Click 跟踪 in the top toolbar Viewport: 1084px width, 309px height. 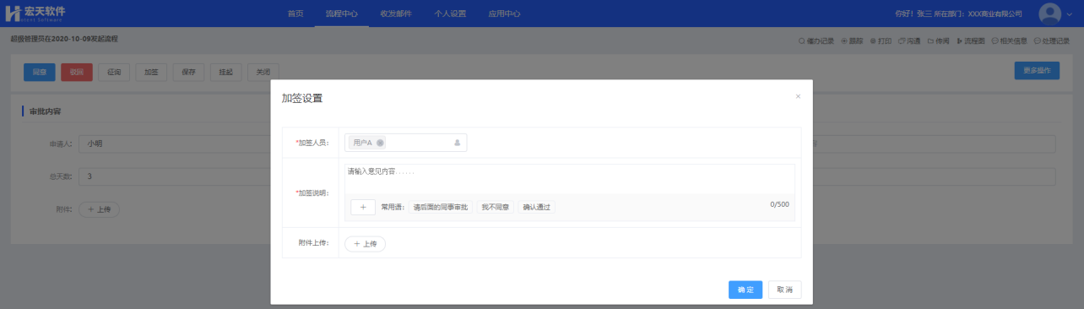tap(853, 41)
